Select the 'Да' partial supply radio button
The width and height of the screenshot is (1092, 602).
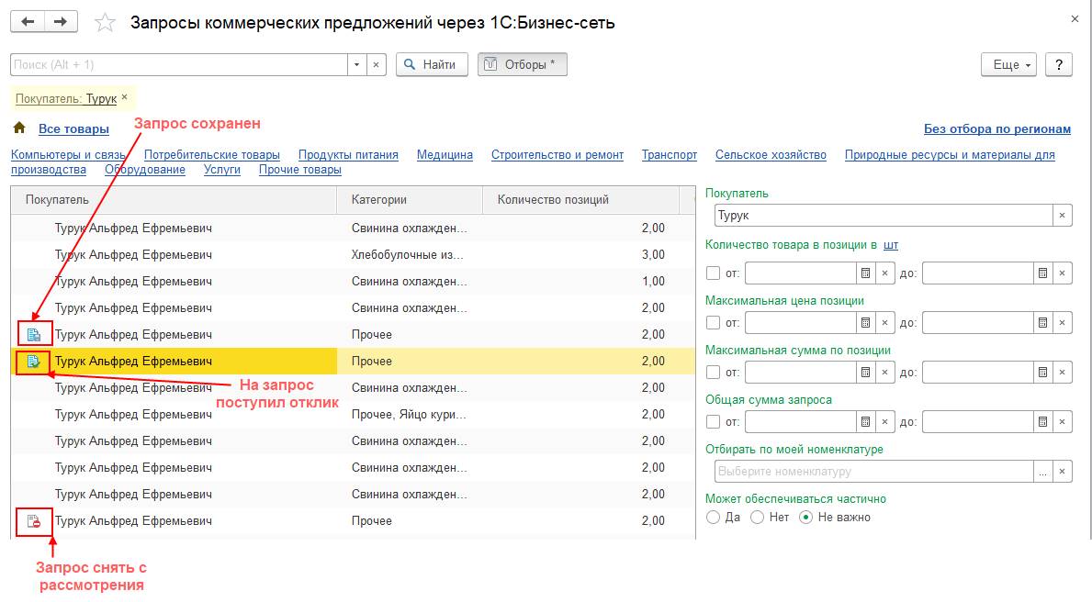(x=713, y=518)
